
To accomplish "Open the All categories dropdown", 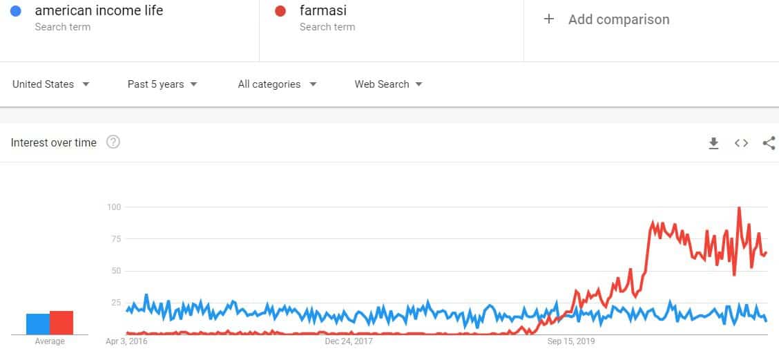I will [x=277, y=84].
